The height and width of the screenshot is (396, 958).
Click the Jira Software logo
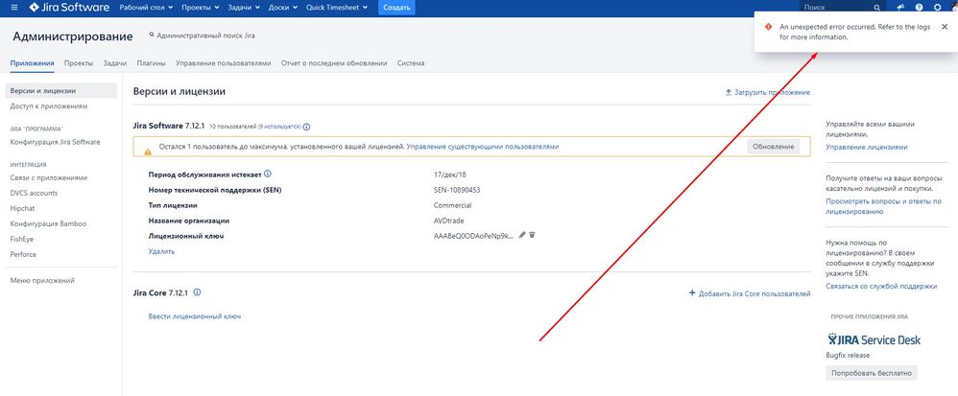pyautogui.click(x=69, y=8)
